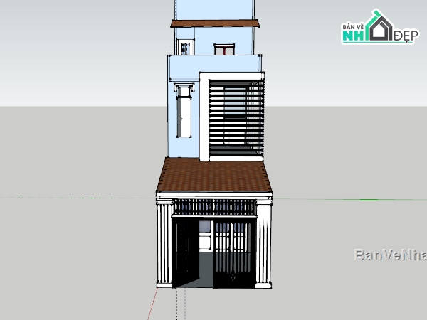Click the red axis line near the ground
The height and width of the screenshot is (320, 427).
pyautogui.click(x=151, y=306)
